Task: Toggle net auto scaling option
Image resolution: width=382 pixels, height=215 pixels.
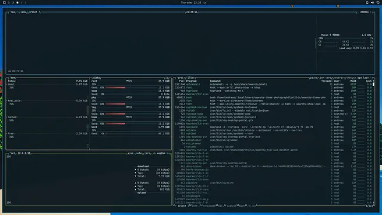Action: (x=139, y=153)
